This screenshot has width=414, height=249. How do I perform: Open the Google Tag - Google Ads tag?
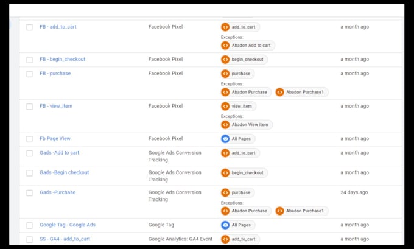(68, 225)
